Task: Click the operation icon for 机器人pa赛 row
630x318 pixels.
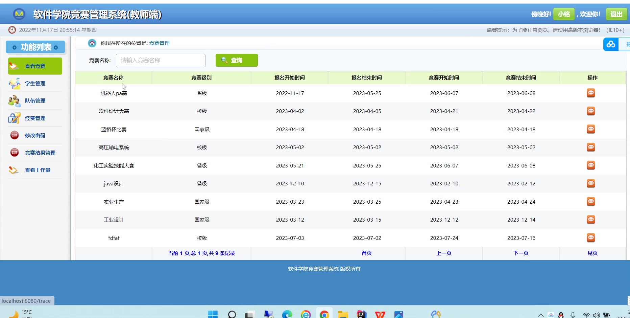Action: (590, 93)
